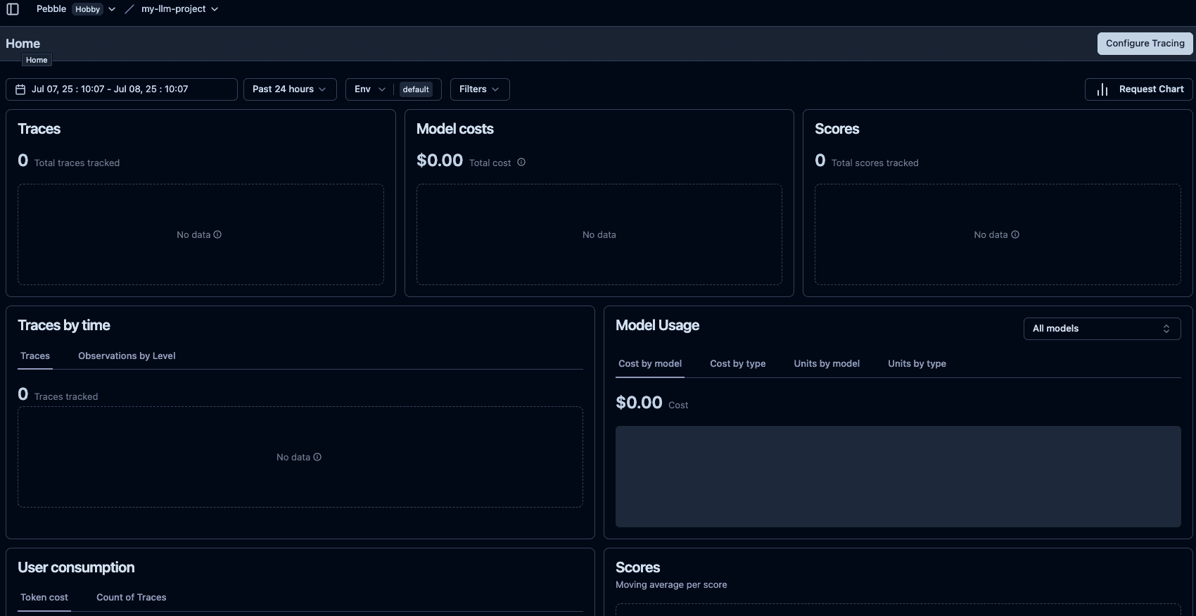
Task: Open the date range picker field
Action: tap(122, 89)
